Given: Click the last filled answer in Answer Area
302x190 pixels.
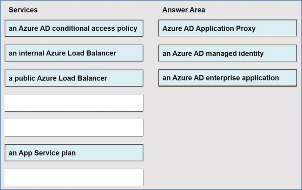Looking at the screenshot, I should coord(227,78).
